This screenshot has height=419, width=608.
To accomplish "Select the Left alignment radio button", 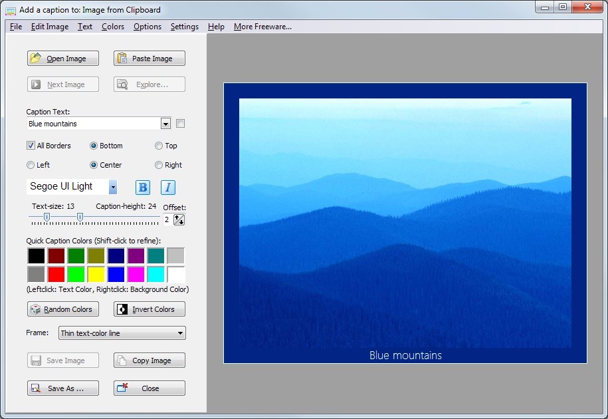I will point(31,165).
